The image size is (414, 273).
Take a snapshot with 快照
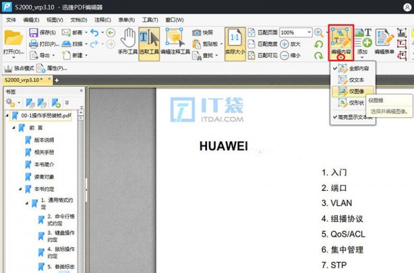[202, 32]
